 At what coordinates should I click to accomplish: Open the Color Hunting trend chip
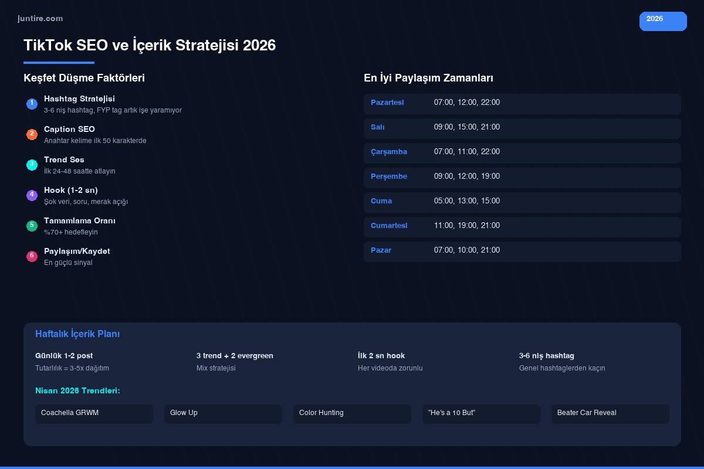352,414
